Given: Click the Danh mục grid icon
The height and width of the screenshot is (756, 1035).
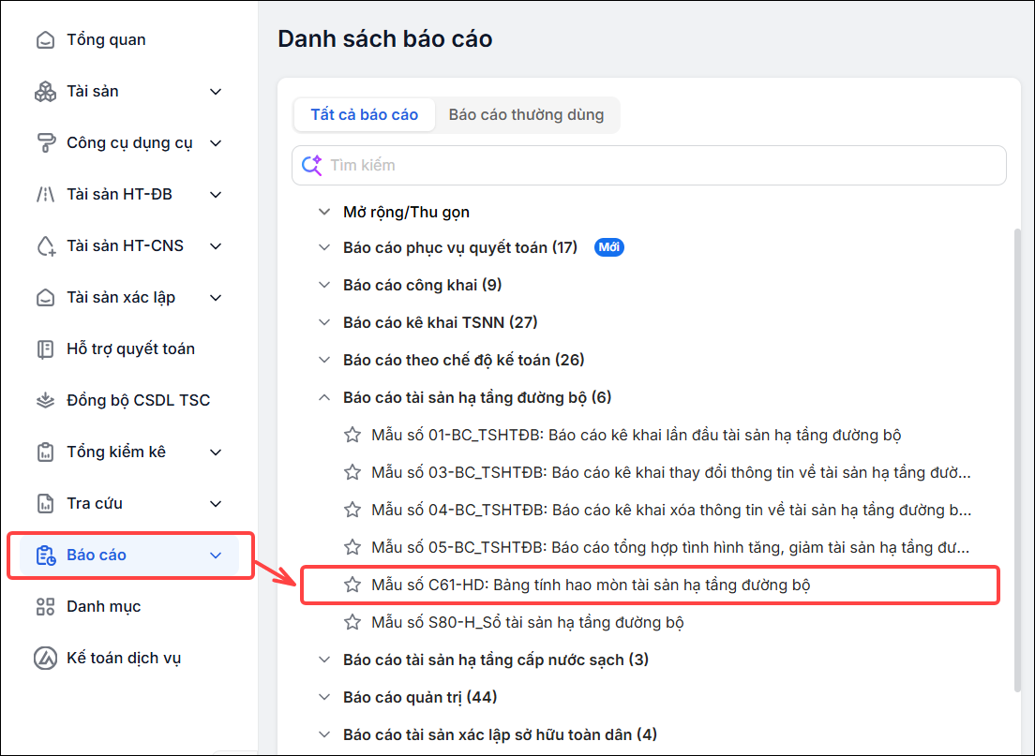Looking at the screenshot, I should (45, 606).
